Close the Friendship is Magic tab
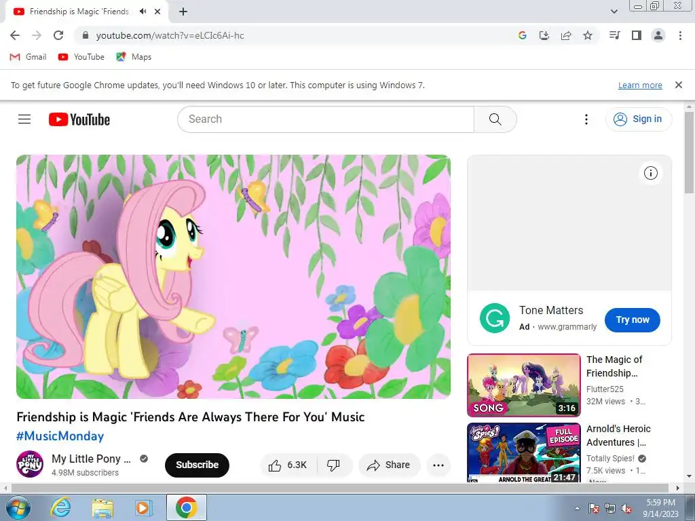695x521 pixels. pos(157,12)
